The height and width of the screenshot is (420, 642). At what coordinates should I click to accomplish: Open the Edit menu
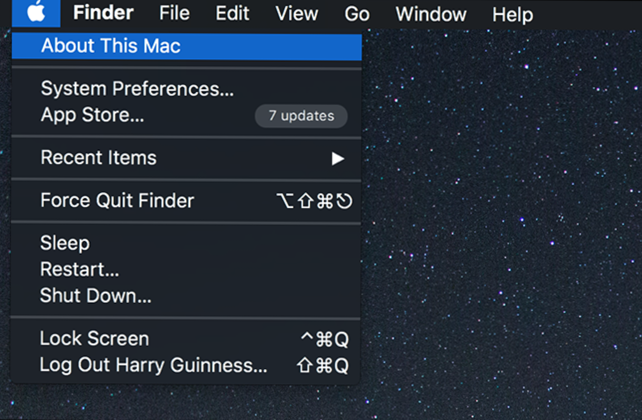(x=232, y=13)
